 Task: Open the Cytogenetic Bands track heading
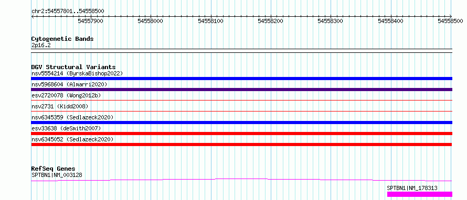coord(62,39)
